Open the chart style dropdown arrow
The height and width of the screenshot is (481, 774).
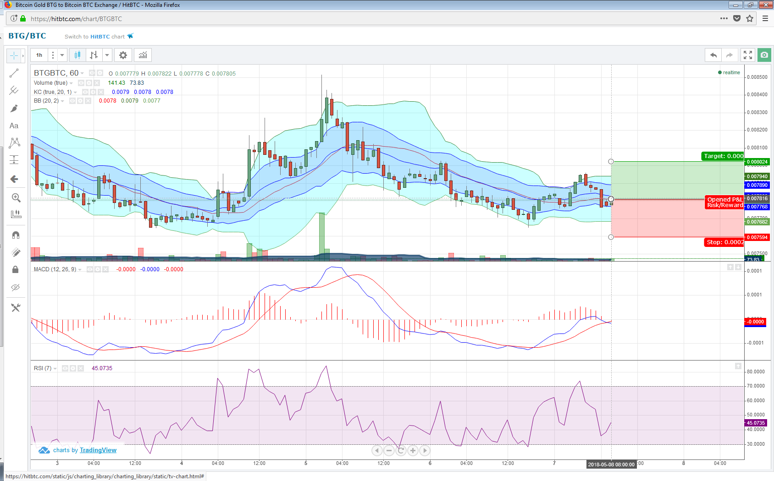(107, 55)
